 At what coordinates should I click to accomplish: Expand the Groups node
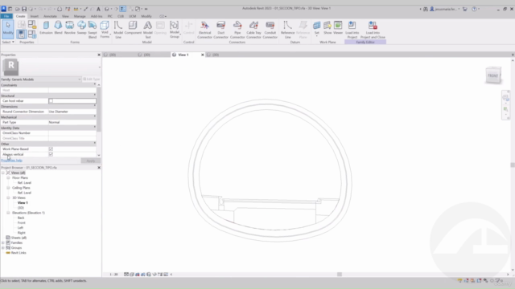point(3,248)
